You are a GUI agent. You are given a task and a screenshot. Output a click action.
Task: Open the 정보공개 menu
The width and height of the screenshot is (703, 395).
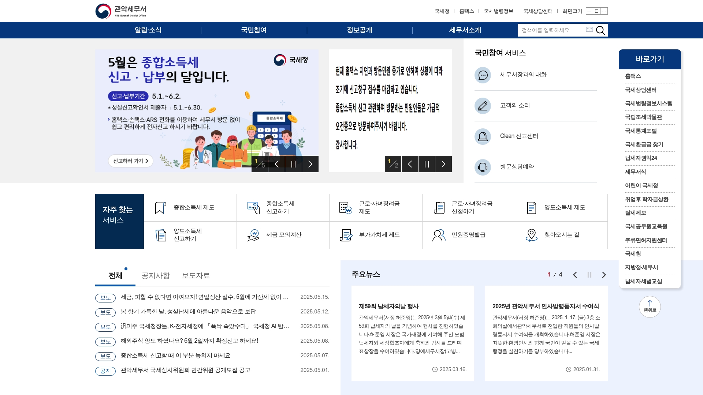[360, 30]
